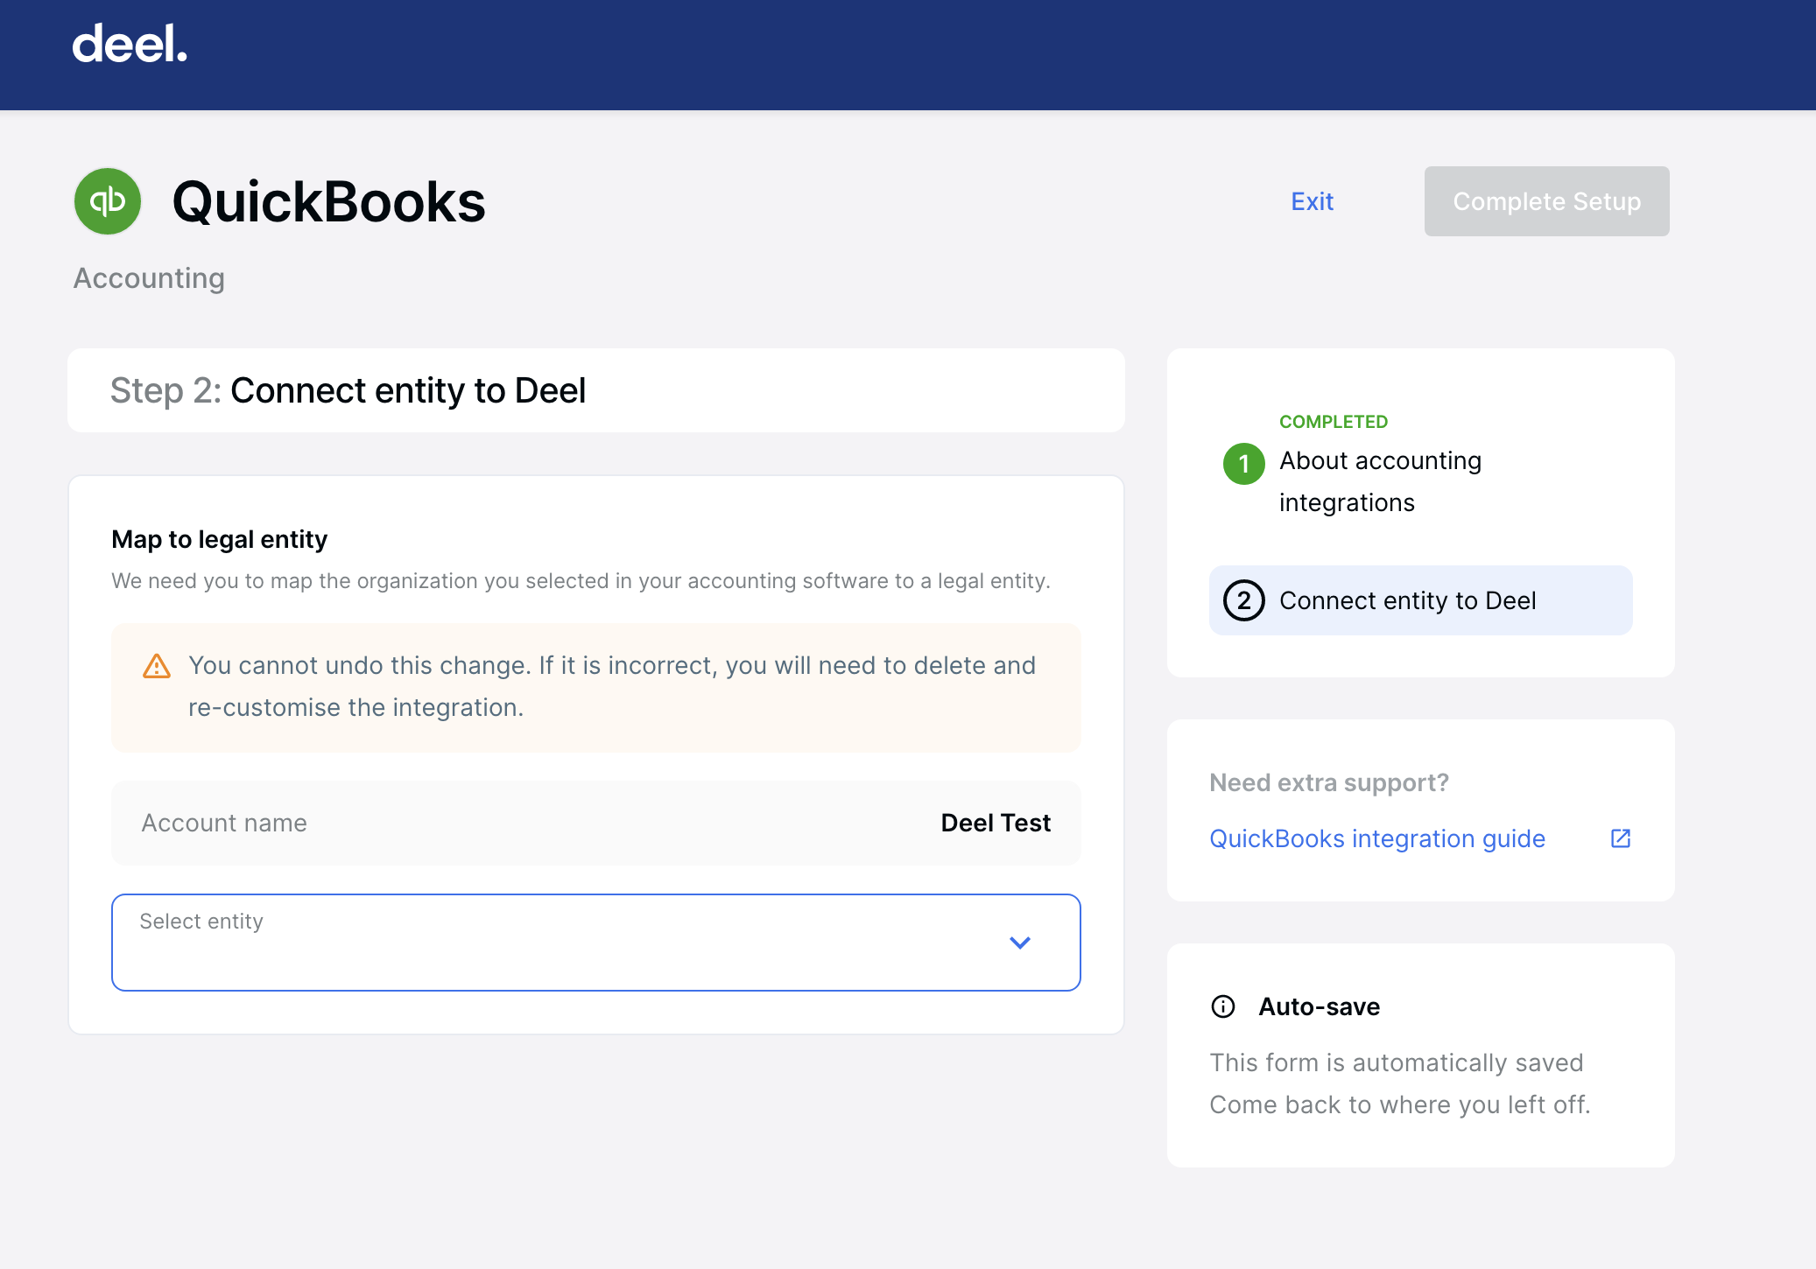Click the mapping description sentence
This screenshot has width=1816, height=1269.
click(x=581, y=581)
